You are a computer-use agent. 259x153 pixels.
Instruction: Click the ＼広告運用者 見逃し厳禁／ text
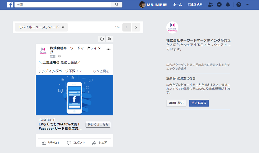click(60, 62)
